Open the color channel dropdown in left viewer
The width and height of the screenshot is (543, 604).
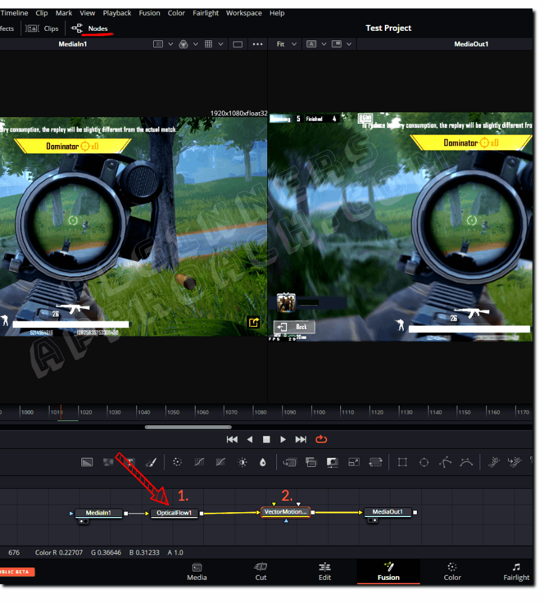point(183,43)
